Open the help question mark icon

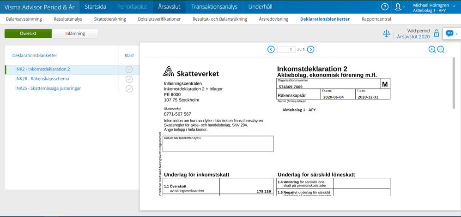click(385, 7)
